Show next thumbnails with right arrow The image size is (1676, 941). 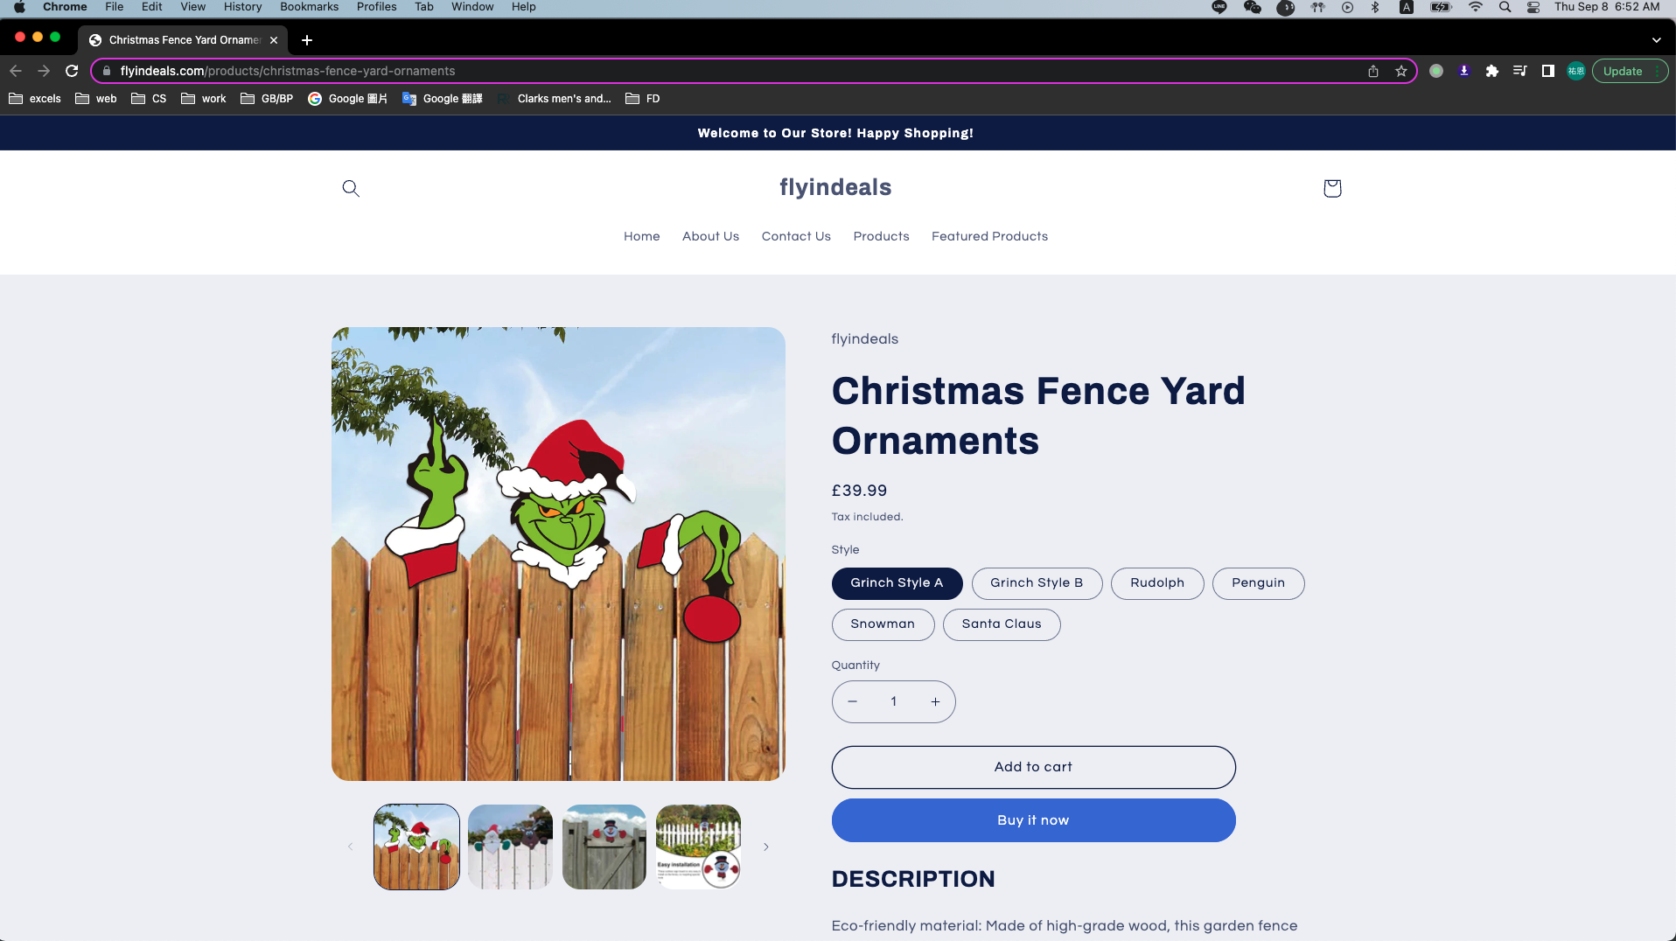pos(766,847)
